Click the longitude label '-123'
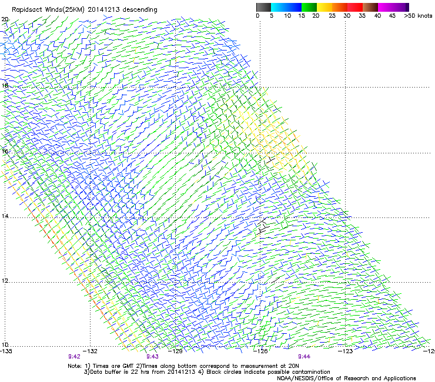 pos(346,351)
